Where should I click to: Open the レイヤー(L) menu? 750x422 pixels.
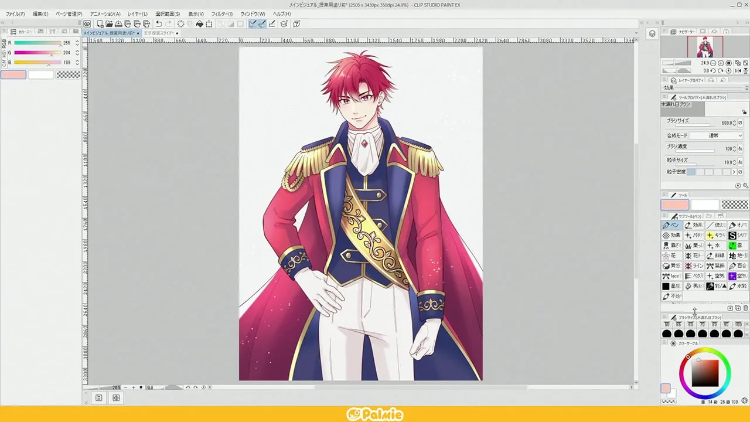(x=138, y=13)
